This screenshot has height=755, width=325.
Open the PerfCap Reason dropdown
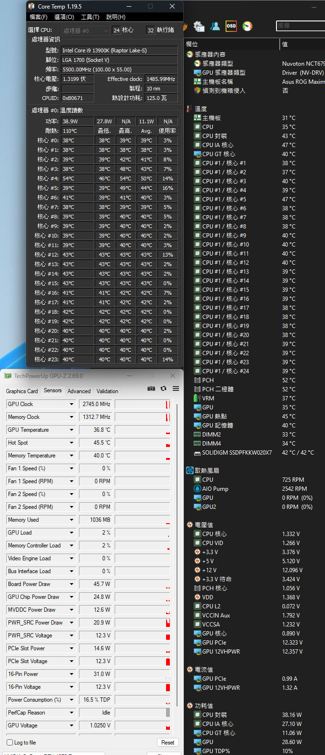click(72, 713)
